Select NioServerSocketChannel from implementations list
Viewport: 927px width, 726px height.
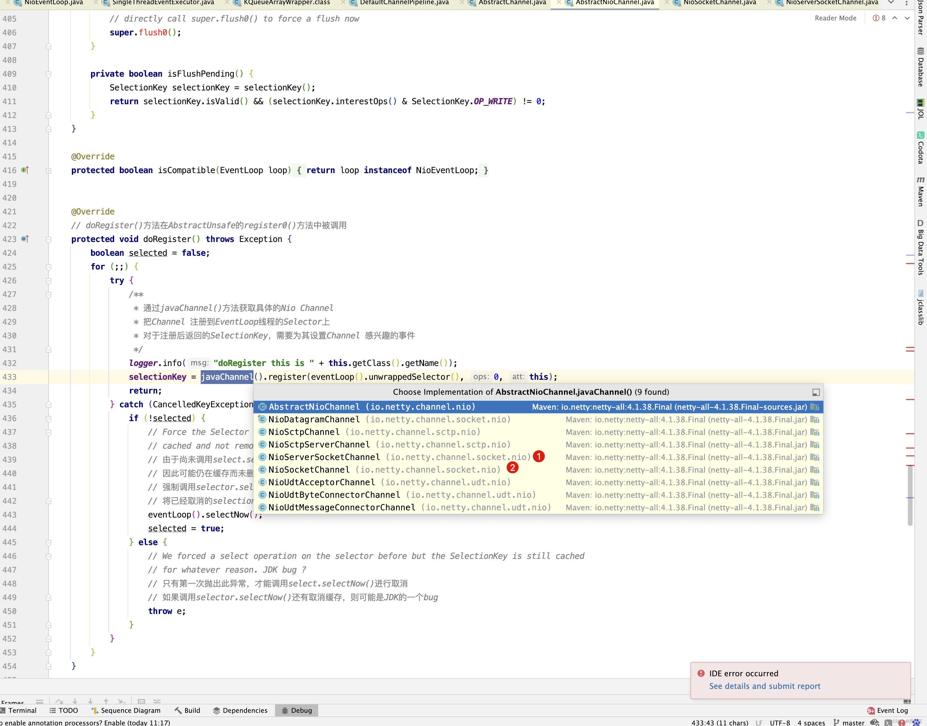[x=324, y=457]
